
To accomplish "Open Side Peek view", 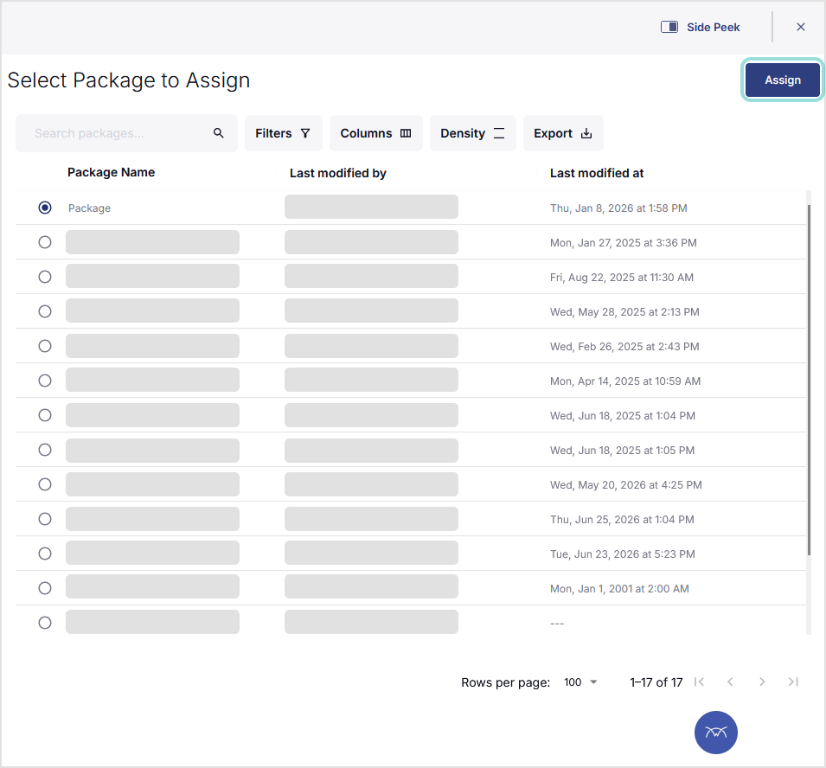I will click(x=700, y=28).
